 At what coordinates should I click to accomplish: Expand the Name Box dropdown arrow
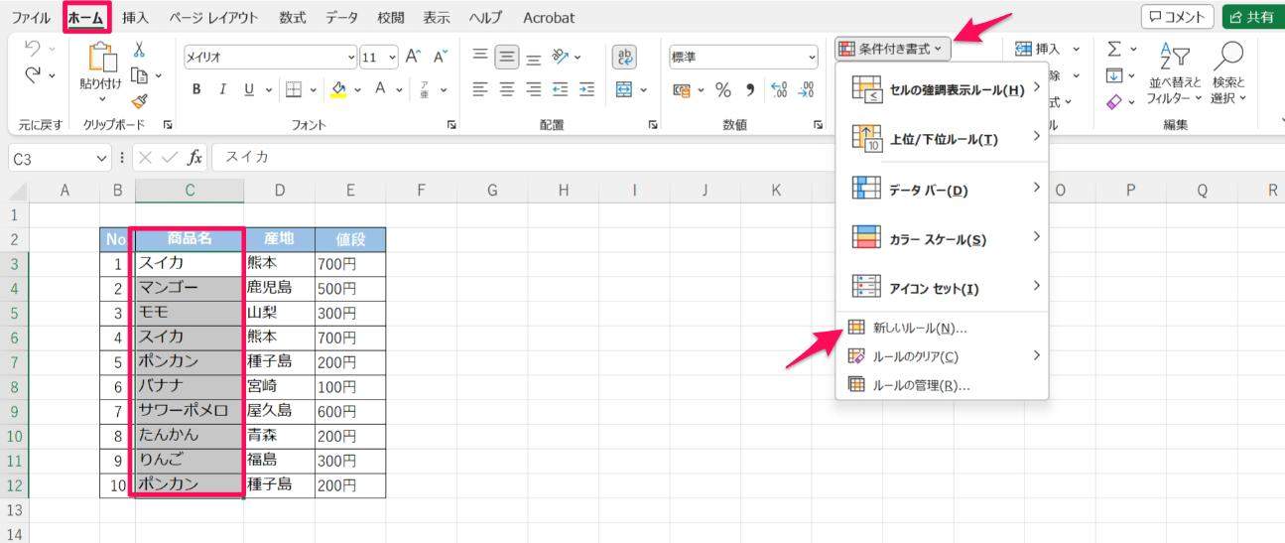[102, 158]
